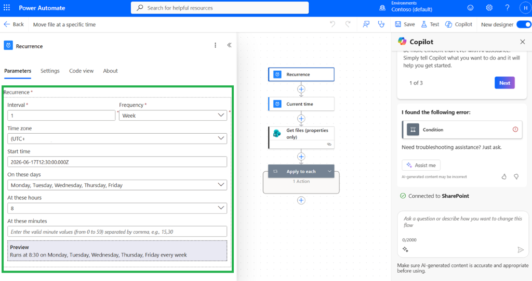Switch to the Settings tab
Image resolution: width=532 pixels, height=281 pixels.
click(x=50, y=71)
